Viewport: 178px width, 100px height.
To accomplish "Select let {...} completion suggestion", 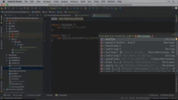I will coord(138,69).
